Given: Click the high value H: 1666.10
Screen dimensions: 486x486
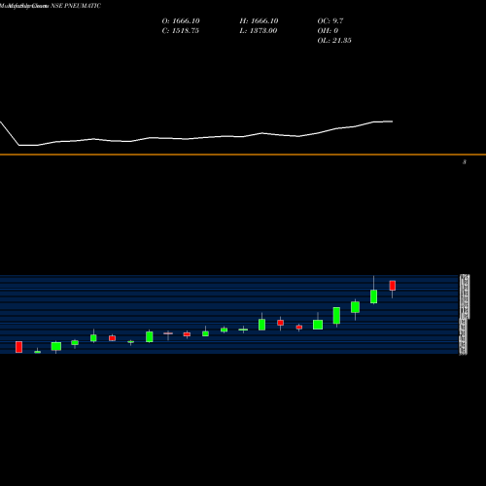Looking at the screenshot, I should (x=259, y=21).
